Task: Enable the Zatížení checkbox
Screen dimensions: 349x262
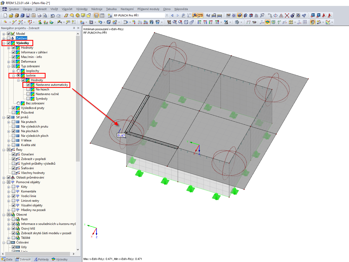Action: (x=9, y=38)
